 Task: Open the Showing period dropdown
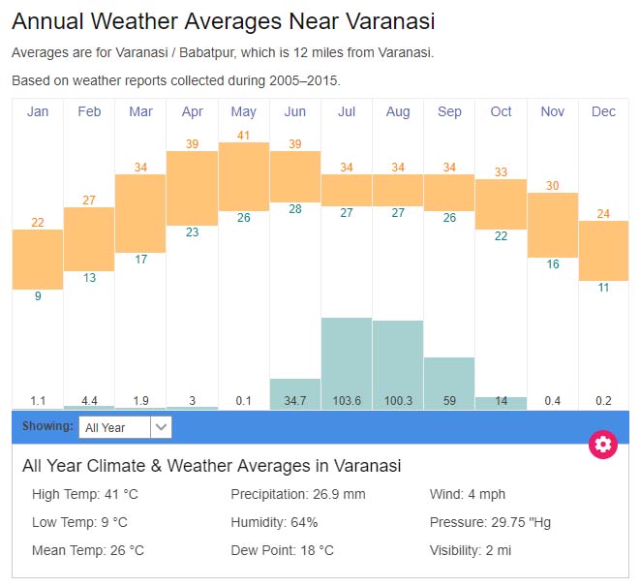pos(115,426)
